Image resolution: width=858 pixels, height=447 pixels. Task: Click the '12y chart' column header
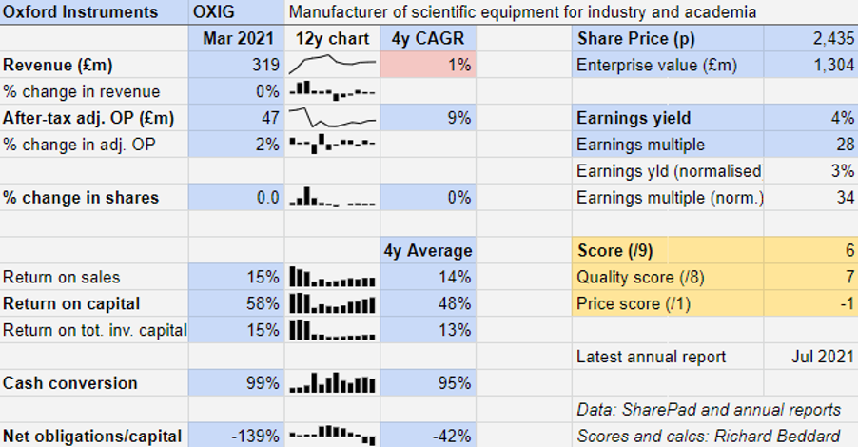coord(332,38)
